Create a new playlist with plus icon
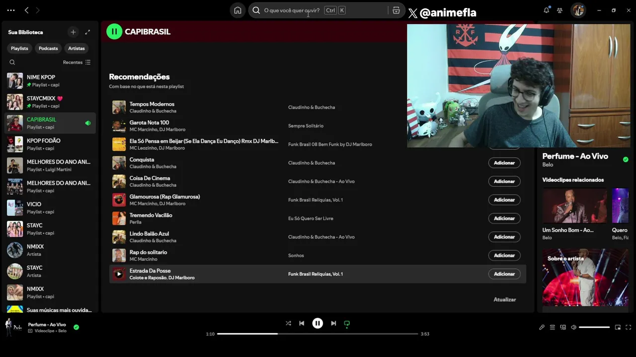The width and height of the screenshot is (636, 357). tap(73, 32)
